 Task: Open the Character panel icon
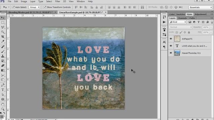pos(164,42)
